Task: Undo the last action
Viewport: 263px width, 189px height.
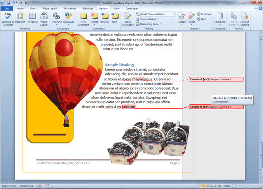Action: [13, 3]
